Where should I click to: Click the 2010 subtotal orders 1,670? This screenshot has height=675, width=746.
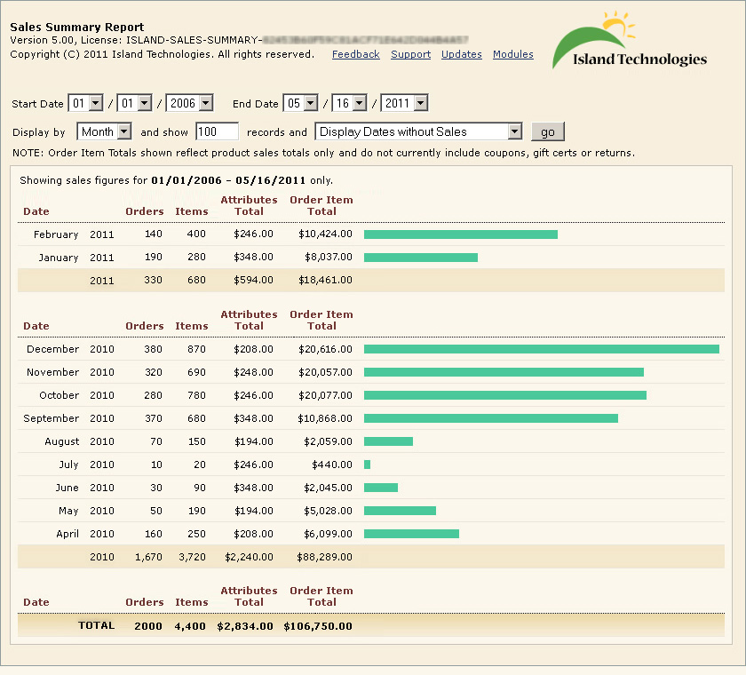[x=148, y=557]
